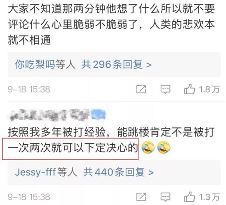Tap the 1.8万 like count
This screenshot has width=226, height=205.
pos(209,89)
